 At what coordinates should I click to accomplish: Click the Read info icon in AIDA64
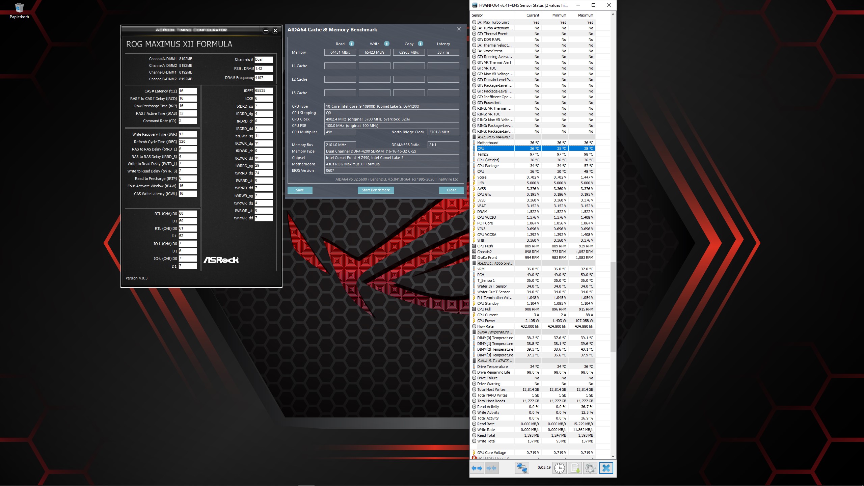tap(351, 44)
